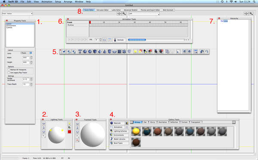The width and height of the screenshot is (258, 160).
Task: Click the magnifier zoom icon of left viewport
Action: pos(124,14)
